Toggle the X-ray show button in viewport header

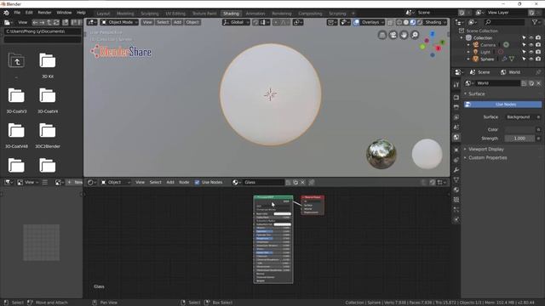390,22
